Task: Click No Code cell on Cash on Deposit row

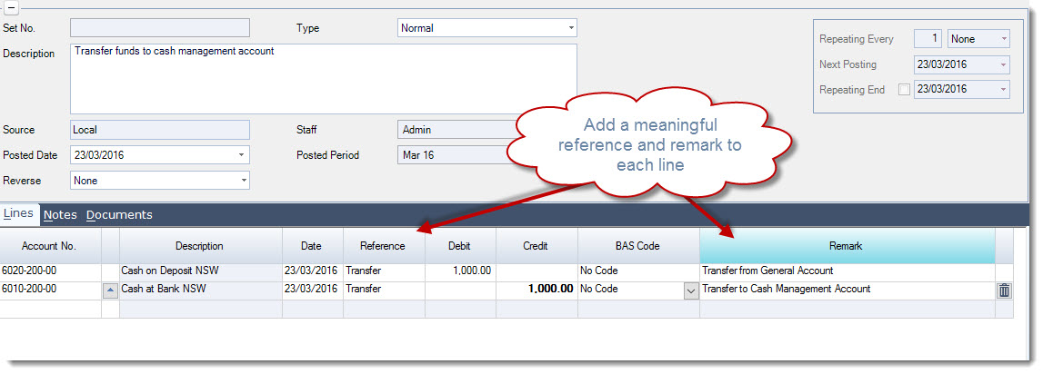Action: click(x=637, y=271)
